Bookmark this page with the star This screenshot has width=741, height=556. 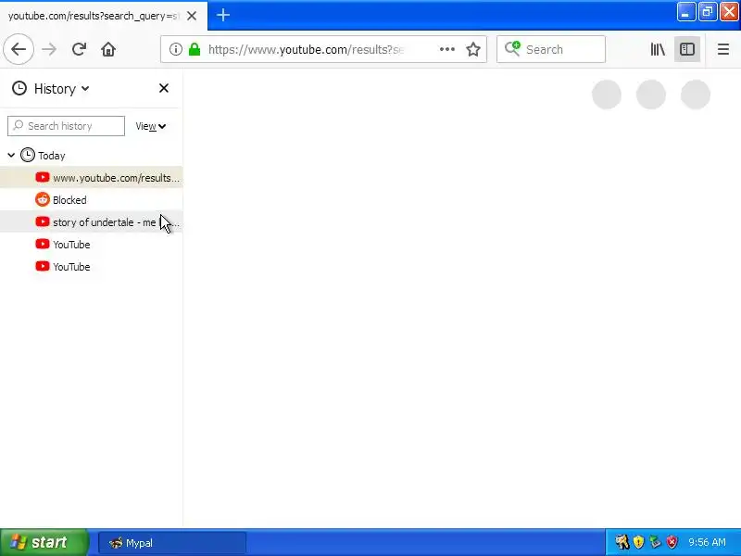(473, 49)
